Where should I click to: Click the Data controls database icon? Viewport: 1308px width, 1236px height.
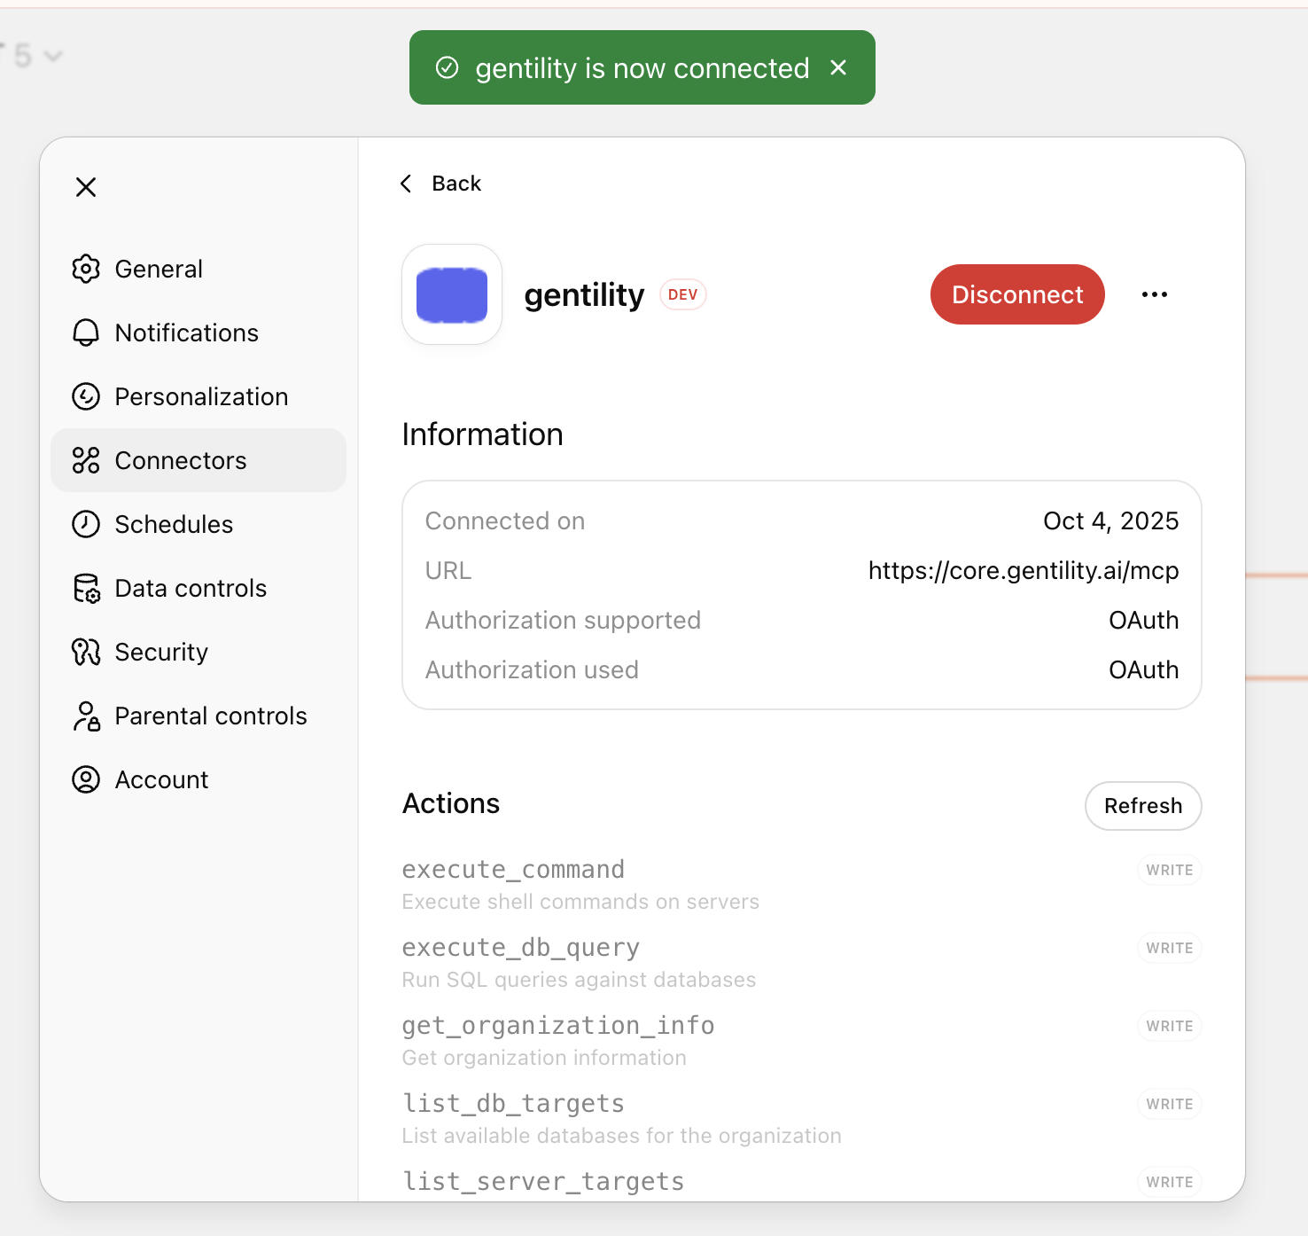86,588
